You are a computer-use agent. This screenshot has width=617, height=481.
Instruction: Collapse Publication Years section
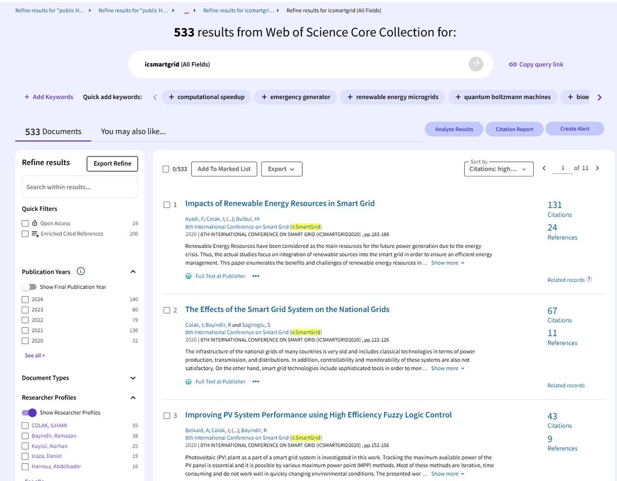pos(133,272)
